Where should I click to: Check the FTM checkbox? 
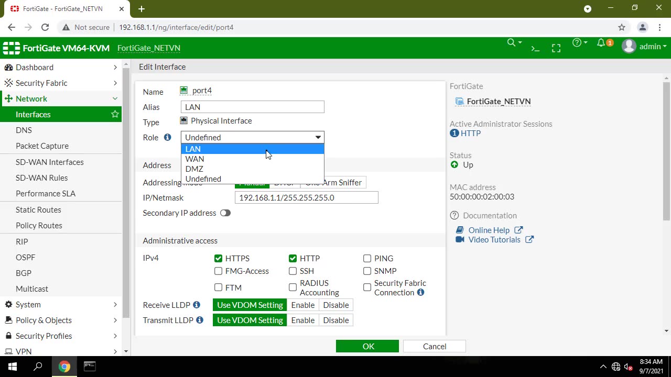click(x=218, y=287)
